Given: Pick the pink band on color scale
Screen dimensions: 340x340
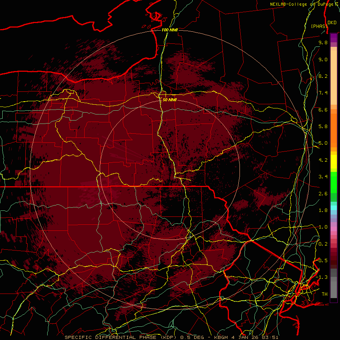Looking at the screenshot, I should pyautogui.click(x=334, y=229).
